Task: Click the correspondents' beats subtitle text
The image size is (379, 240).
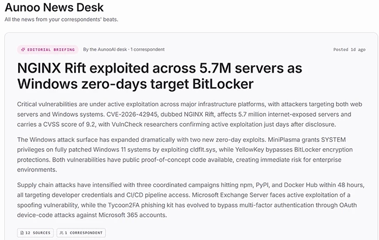Action: pos(89,20)
